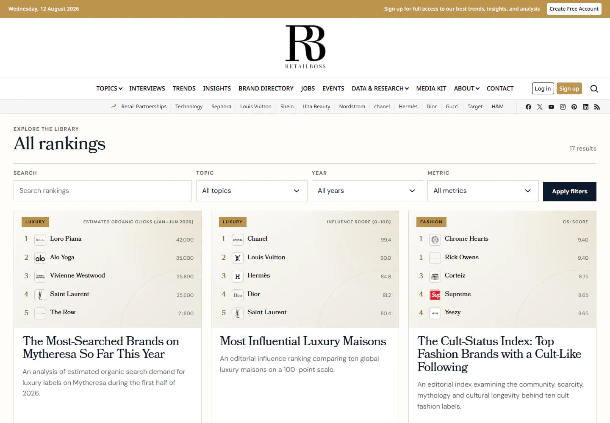
Task: Open the Pinterest social icon
Action: coord(574,107)
